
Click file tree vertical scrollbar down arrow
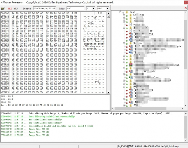tap(186, 105)
